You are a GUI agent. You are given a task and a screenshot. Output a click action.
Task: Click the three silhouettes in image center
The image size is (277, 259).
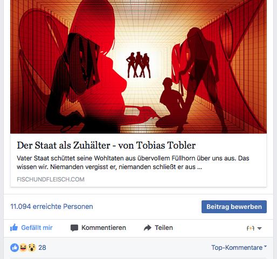coord(138,65)
